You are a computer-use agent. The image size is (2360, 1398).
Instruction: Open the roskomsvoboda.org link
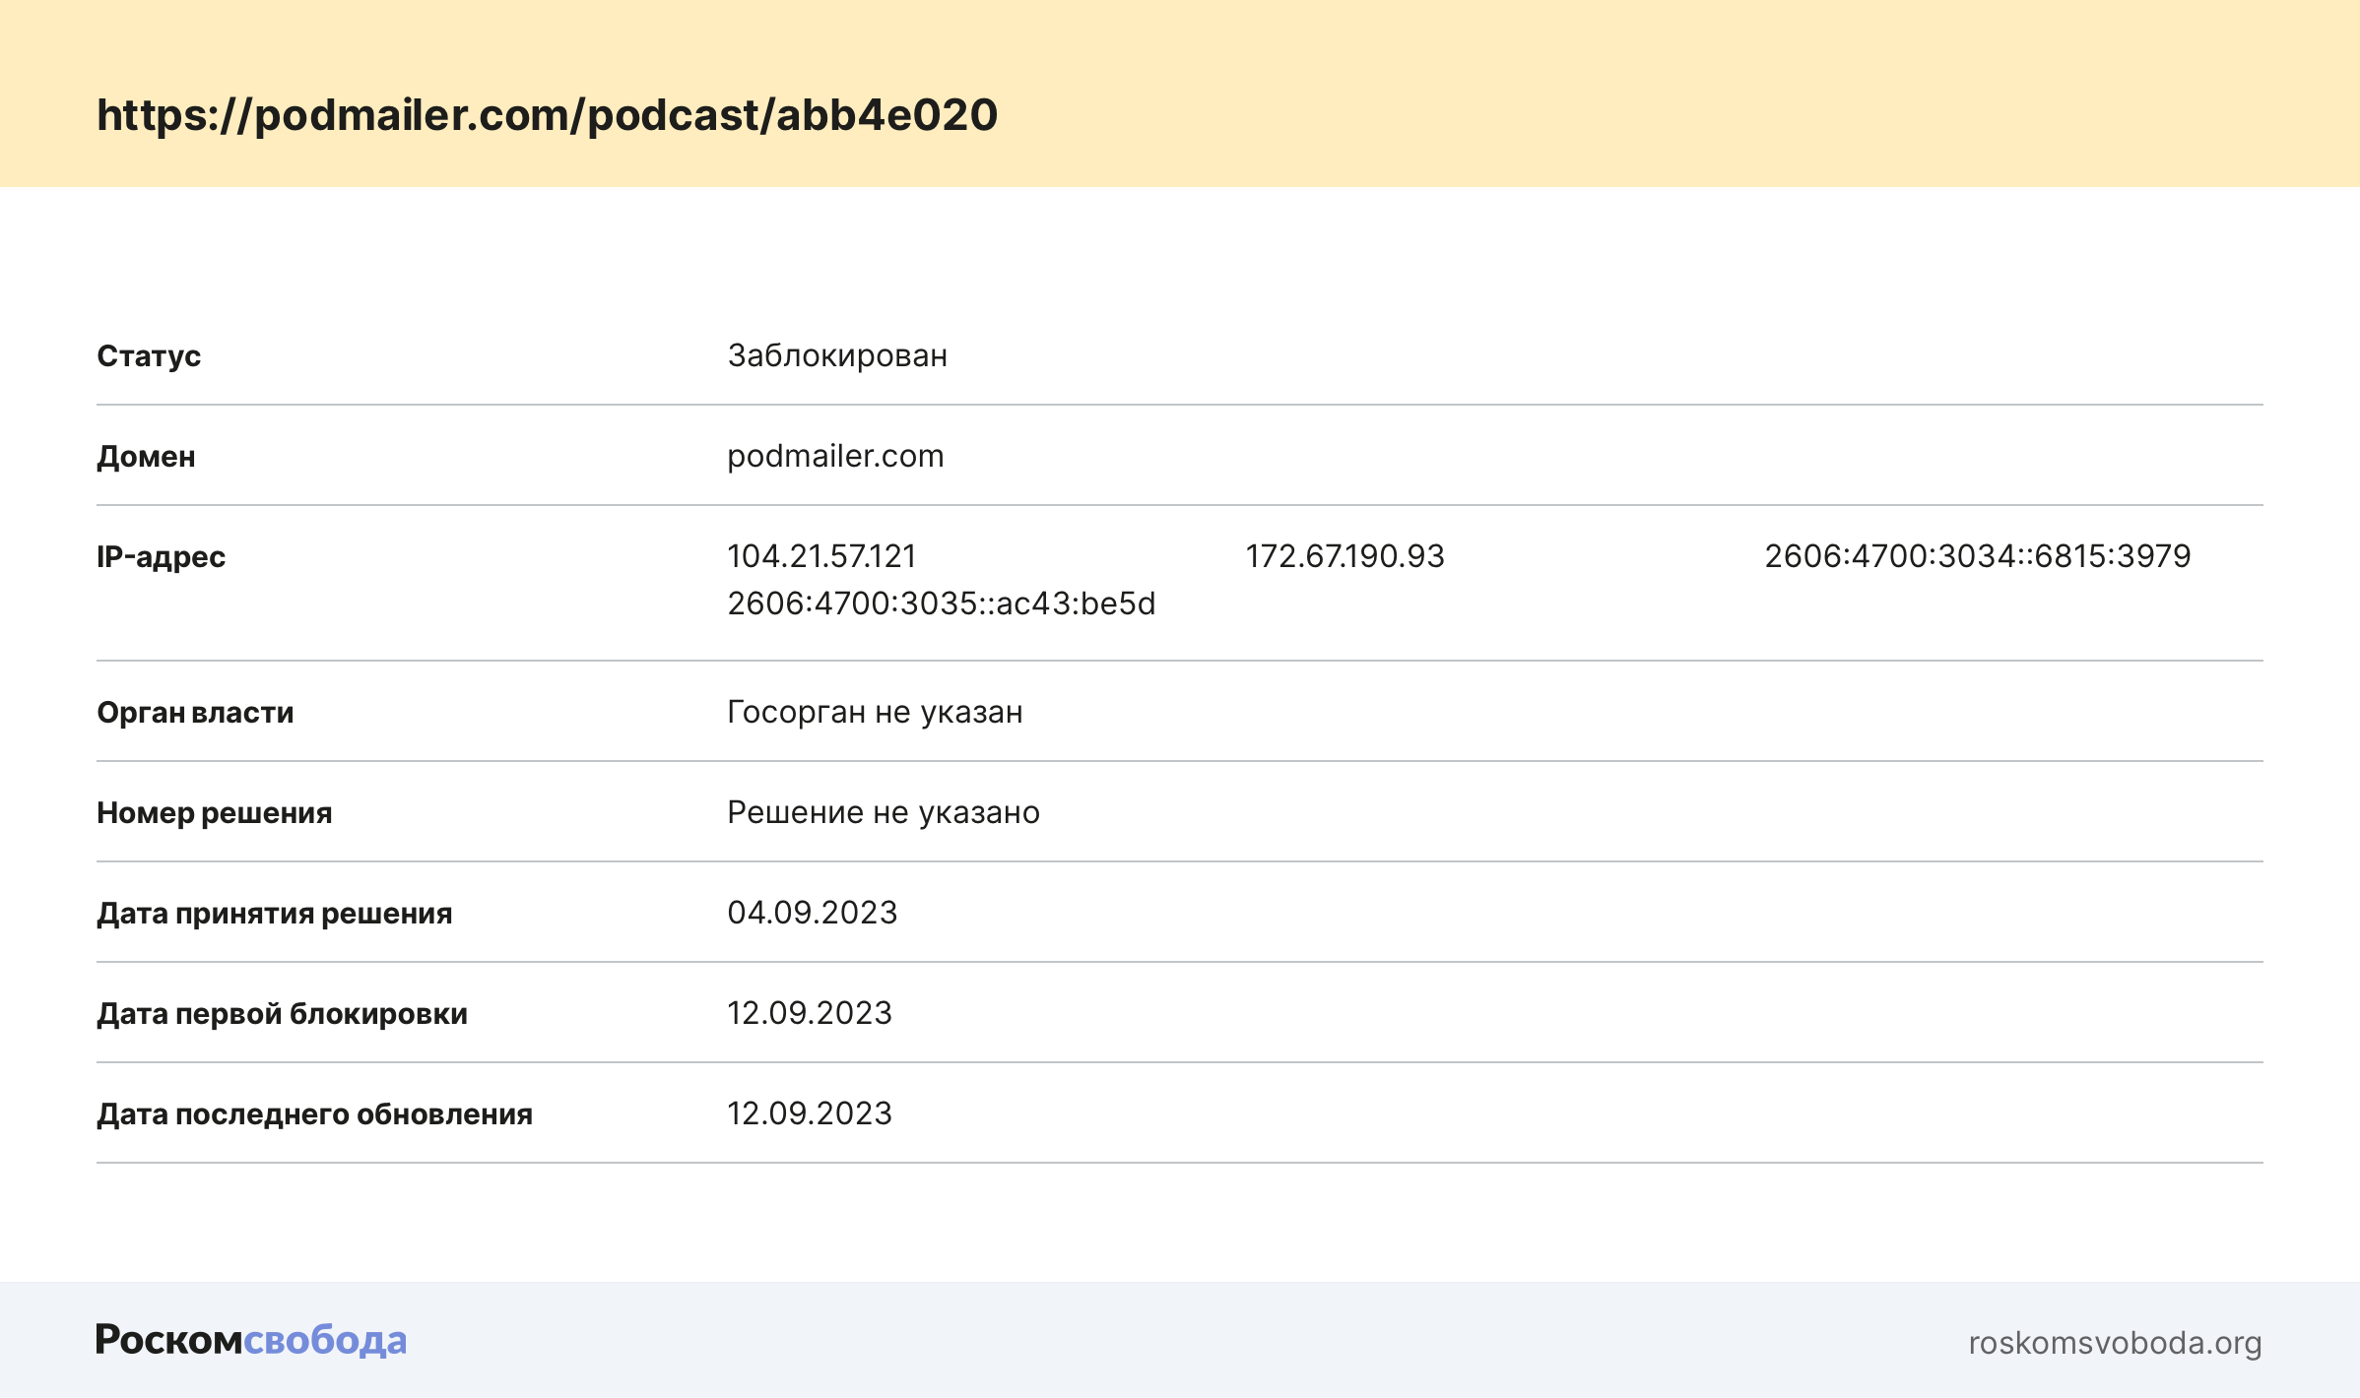coord(2114,1342)
